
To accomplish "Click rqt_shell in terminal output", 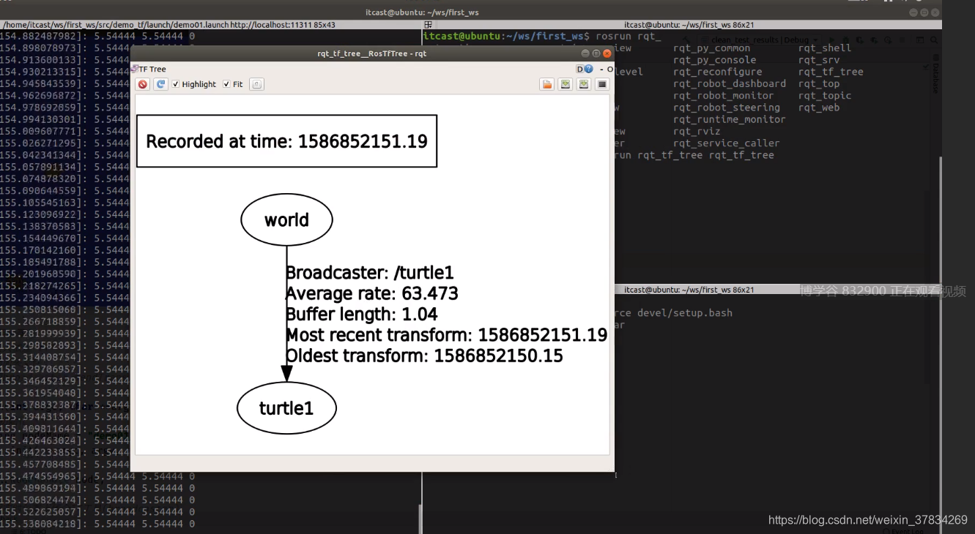I will (825, 48).
